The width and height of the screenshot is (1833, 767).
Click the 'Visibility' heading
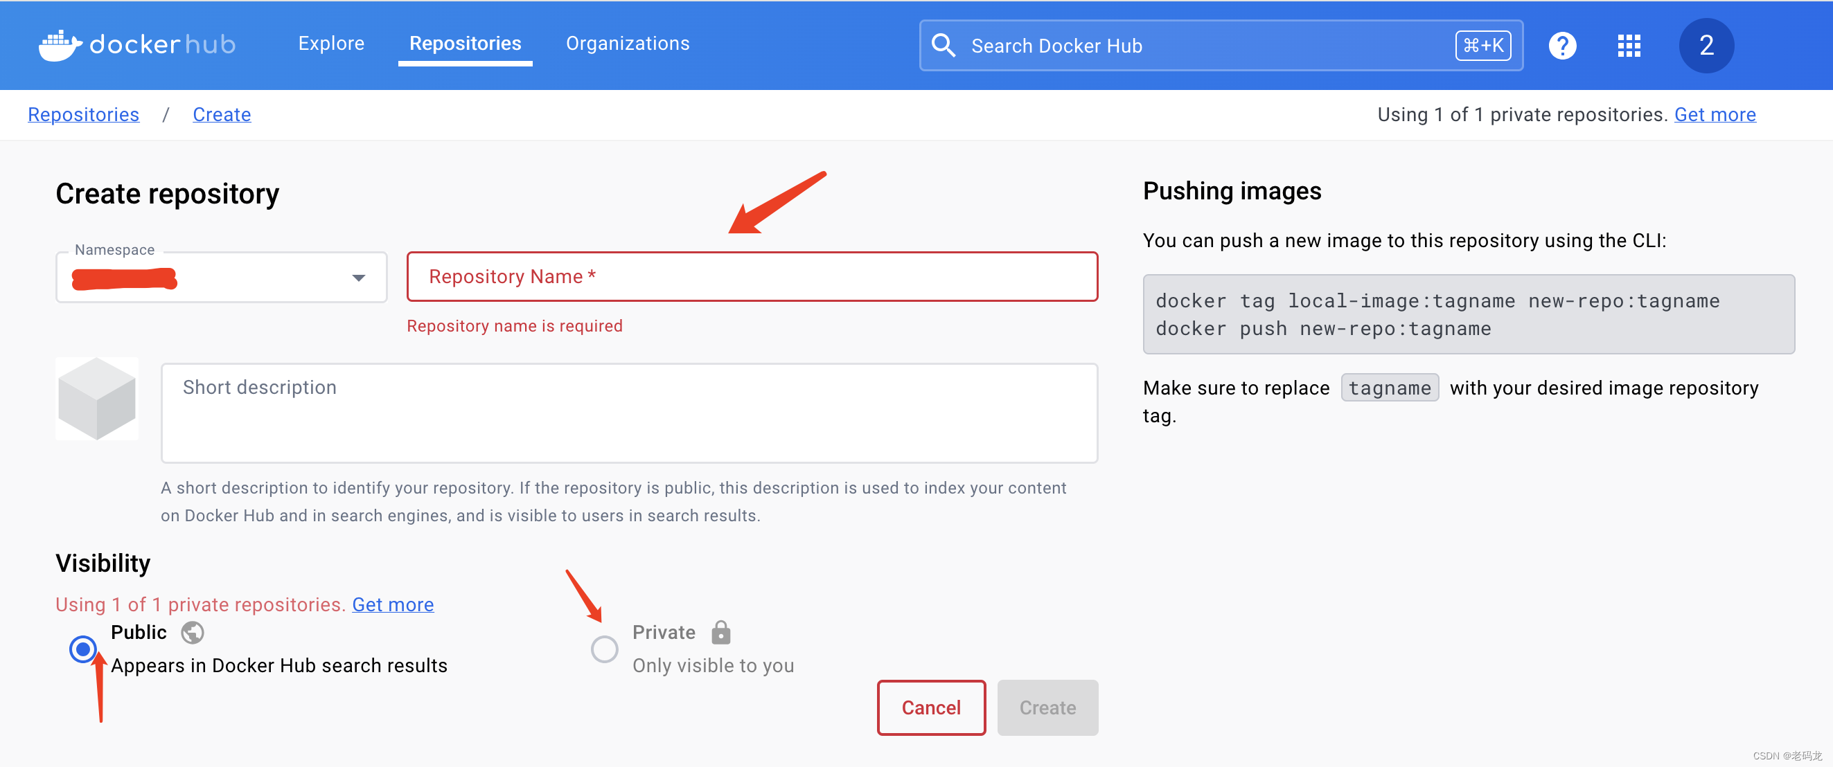click(103, 562)
